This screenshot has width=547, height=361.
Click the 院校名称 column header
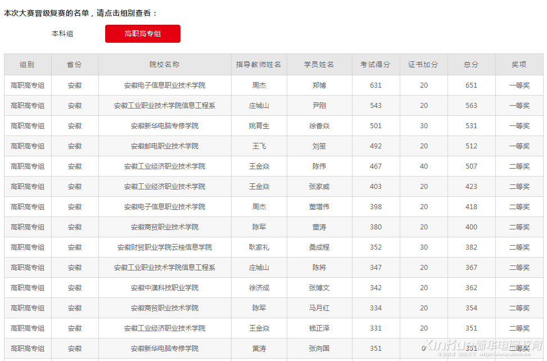[165, 65]
